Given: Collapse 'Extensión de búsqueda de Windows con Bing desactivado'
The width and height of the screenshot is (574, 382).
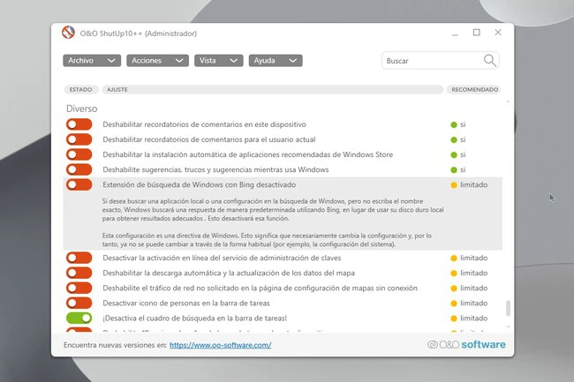Looking at the screenshot, I should pyautogui.click(x=200, y=184).
